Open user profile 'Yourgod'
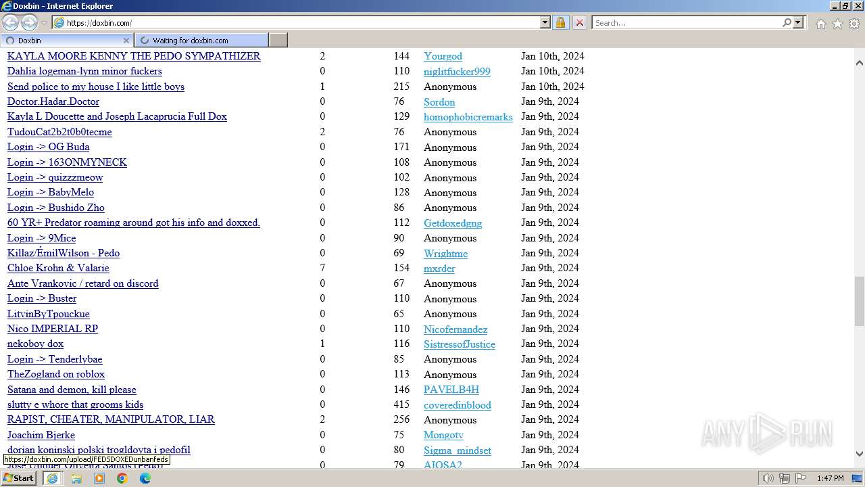Viewport: 865px width, 487px height. point(443,56)
